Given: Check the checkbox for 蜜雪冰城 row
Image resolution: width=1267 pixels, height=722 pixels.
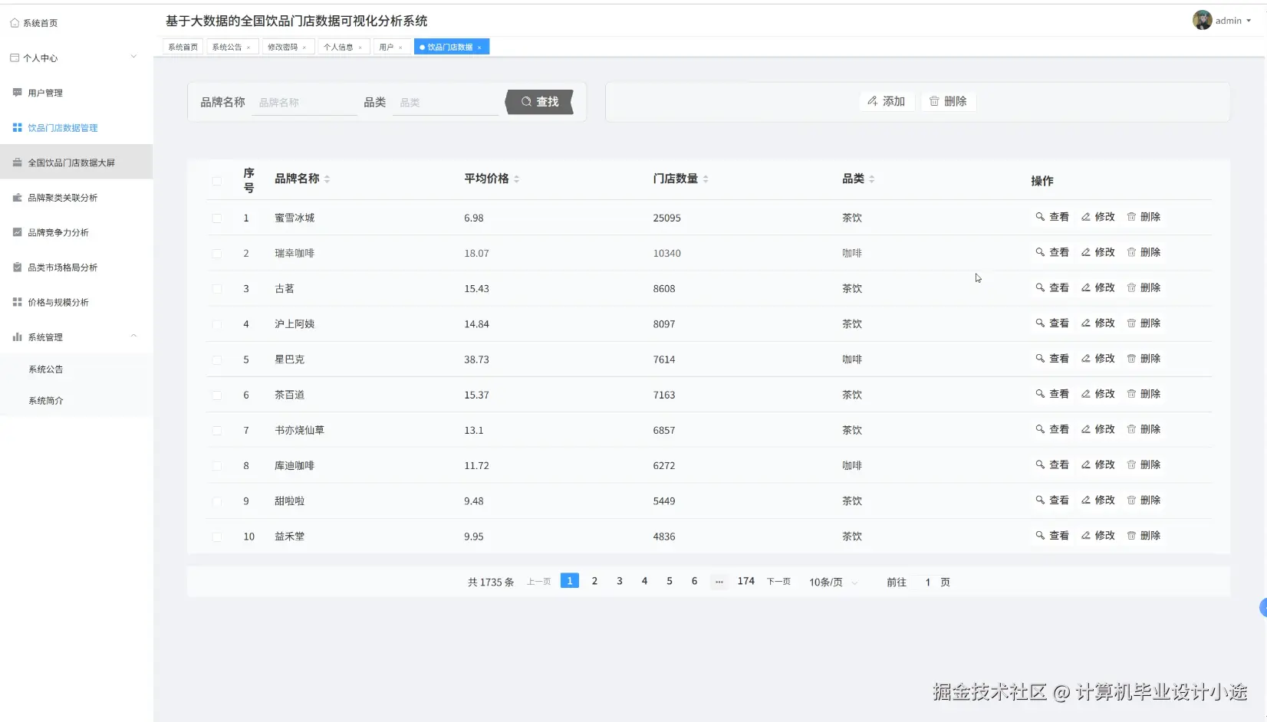Looking at the screenshot, I should pos(217,218).
